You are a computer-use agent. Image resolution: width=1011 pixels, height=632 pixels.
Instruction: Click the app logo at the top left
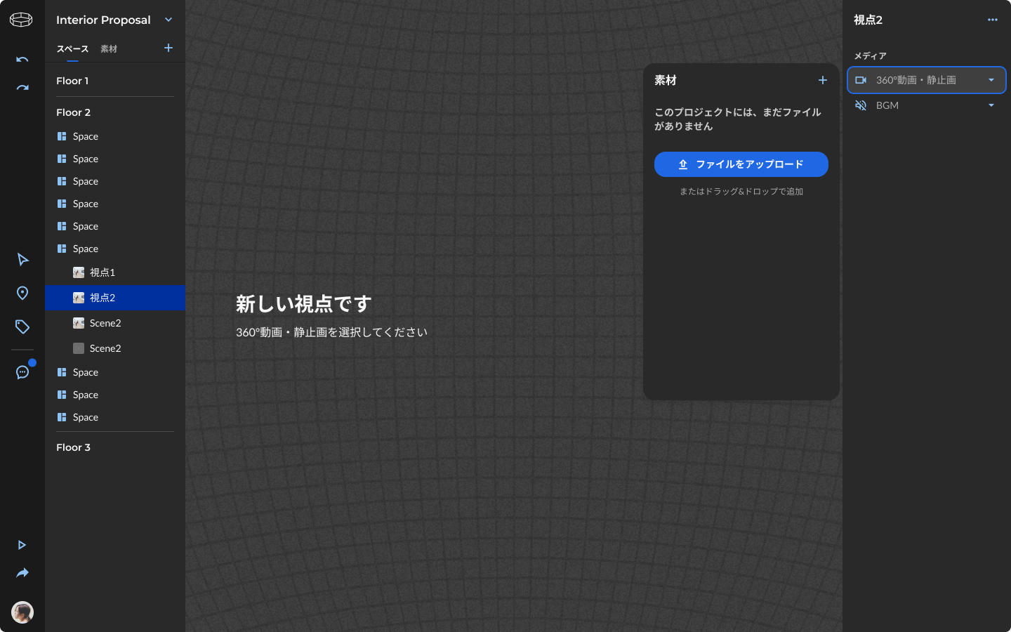point(21,20)
